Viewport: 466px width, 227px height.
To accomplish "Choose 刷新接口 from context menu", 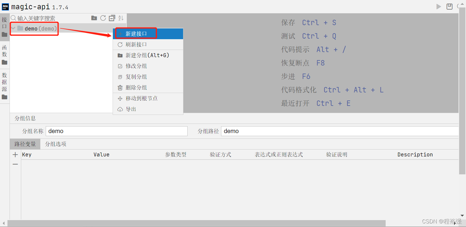I will [148, 45].
